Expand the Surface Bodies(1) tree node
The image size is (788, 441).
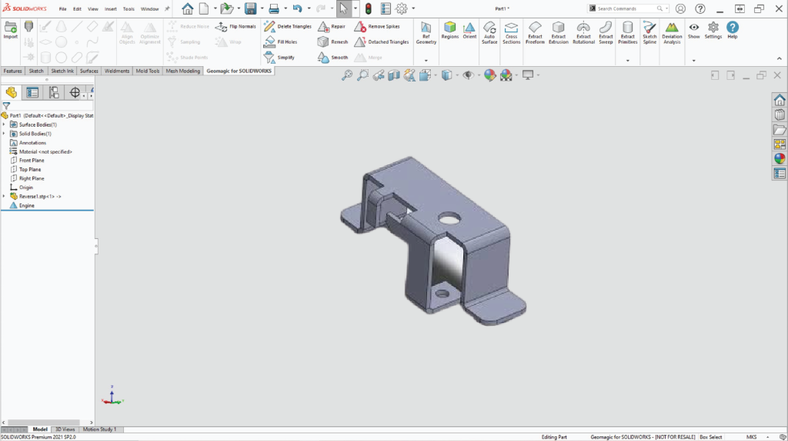(4, 124)
